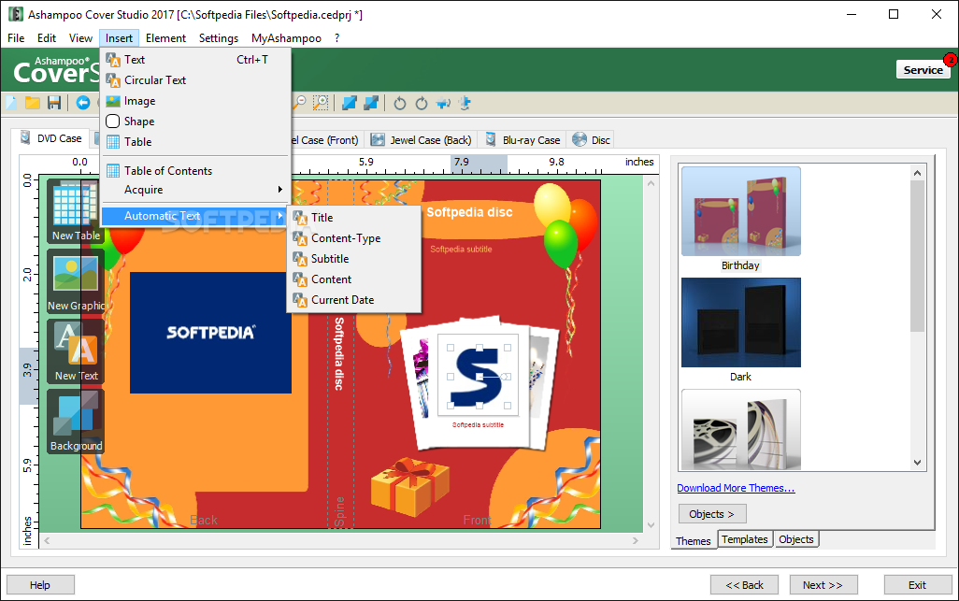Click theme list scroll up arrow
Image resolution: width=959 pixels, height=601 pixels.
point(918,173)
